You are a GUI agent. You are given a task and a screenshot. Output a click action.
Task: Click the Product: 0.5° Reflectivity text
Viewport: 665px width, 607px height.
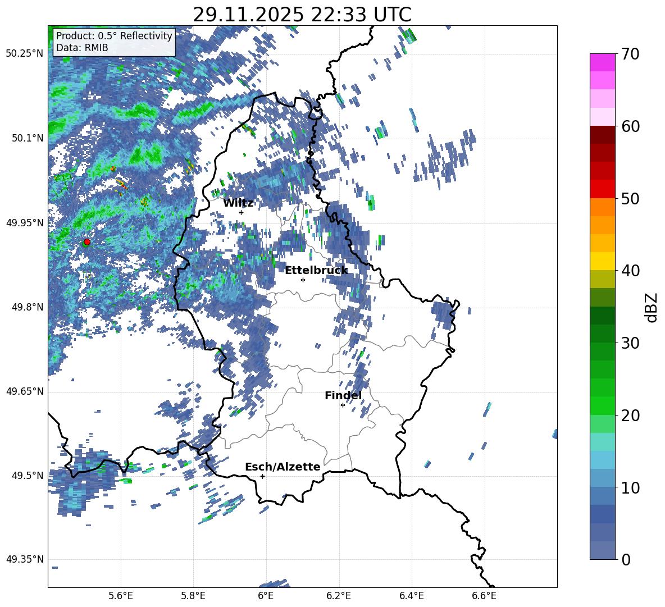[114, 35]
